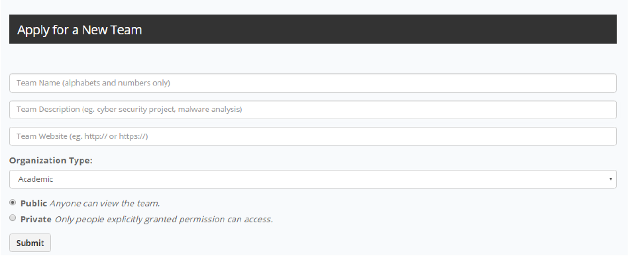Click 'Only people explicitly granted permission' text
Screen dimensions: 628x256
(x=140, y=220)
